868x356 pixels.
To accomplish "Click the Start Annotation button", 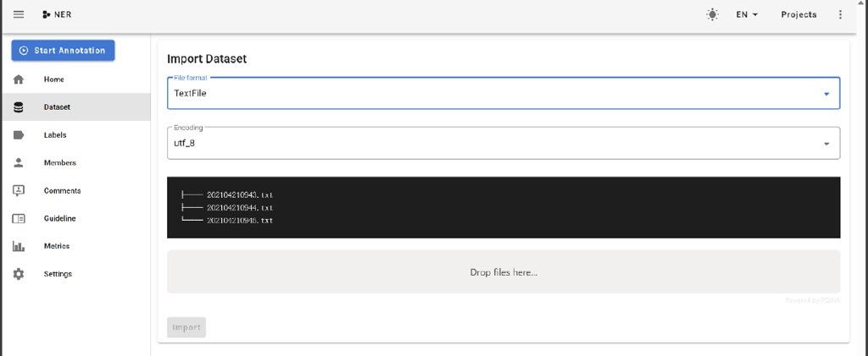I will [x=63, y=51].
